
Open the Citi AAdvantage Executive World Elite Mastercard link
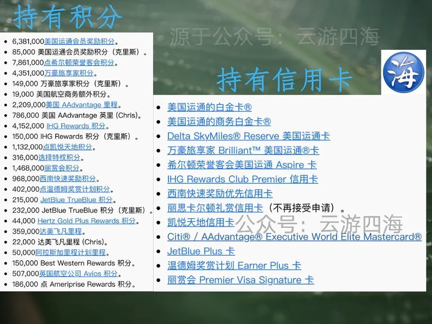coord(295,237)
